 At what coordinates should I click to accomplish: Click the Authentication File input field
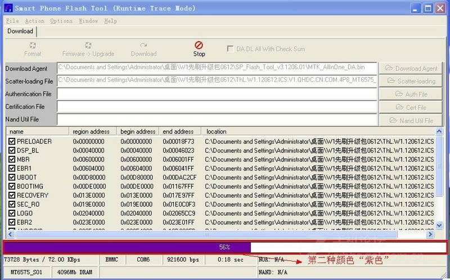[x=217, y=94]
